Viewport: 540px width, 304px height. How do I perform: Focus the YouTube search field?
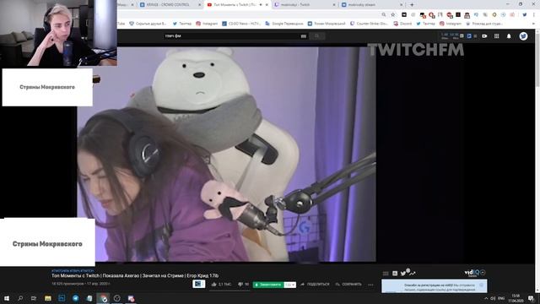230,35
